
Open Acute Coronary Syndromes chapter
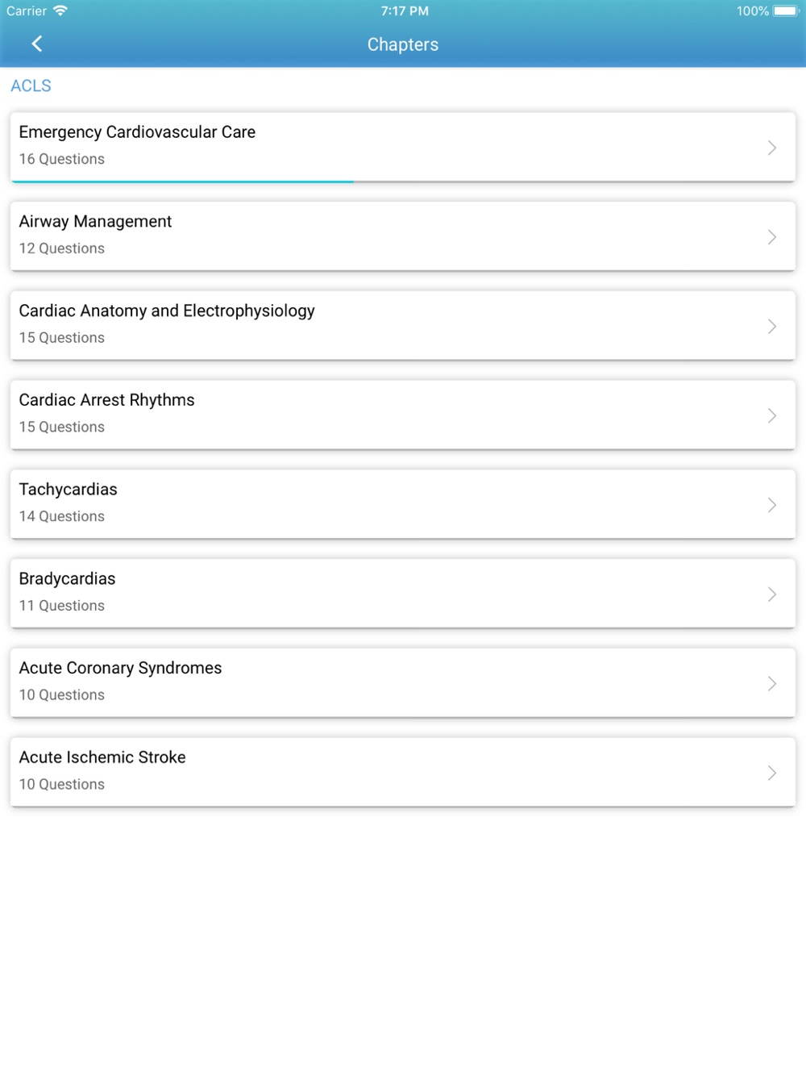(403, 684)
